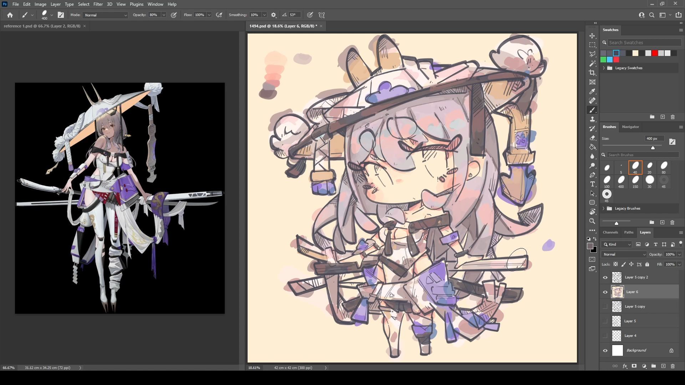Delete layer using trash icon
The width and height of the screenshot is (685, 385).
(673, 366)
